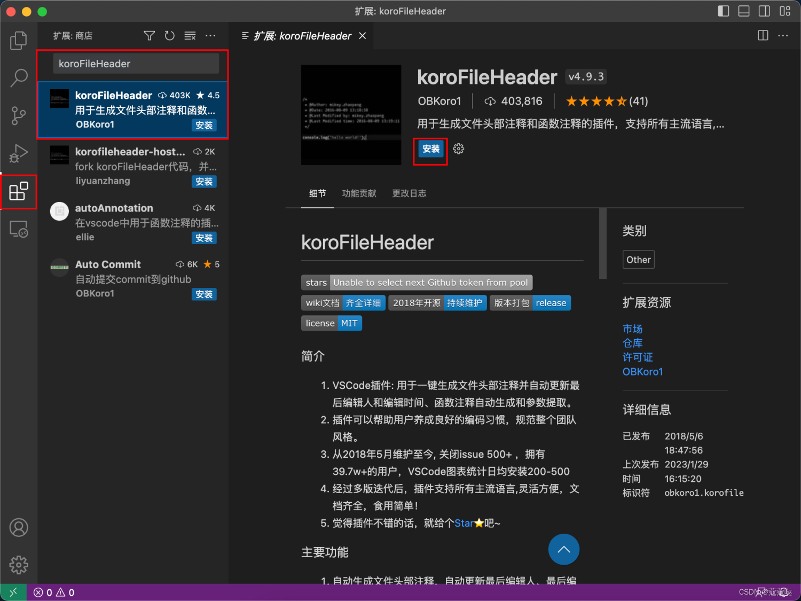
Task: Open the 仓库 resource link
Action: [x=632, y=344]
